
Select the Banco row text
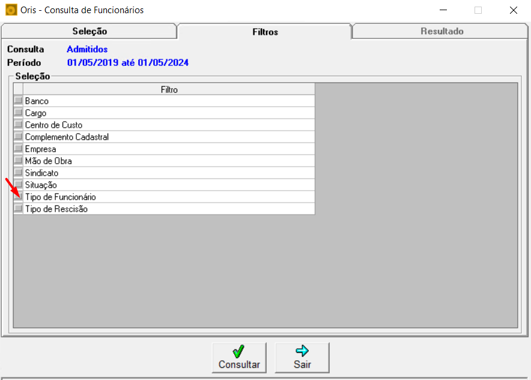coord(37,101)
